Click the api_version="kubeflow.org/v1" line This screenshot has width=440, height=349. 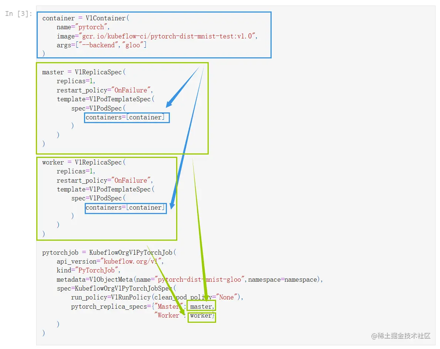pyautogui.click(x=110, y=261)
